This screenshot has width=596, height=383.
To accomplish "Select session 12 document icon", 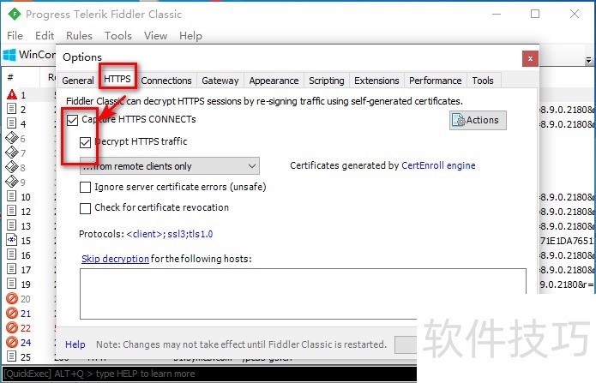I will [x=12, y=211].
